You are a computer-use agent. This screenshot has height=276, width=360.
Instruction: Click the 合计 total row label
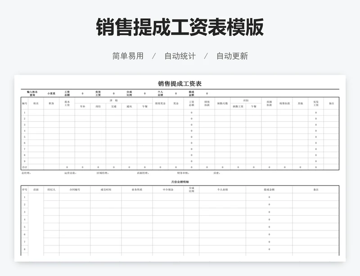25,167
